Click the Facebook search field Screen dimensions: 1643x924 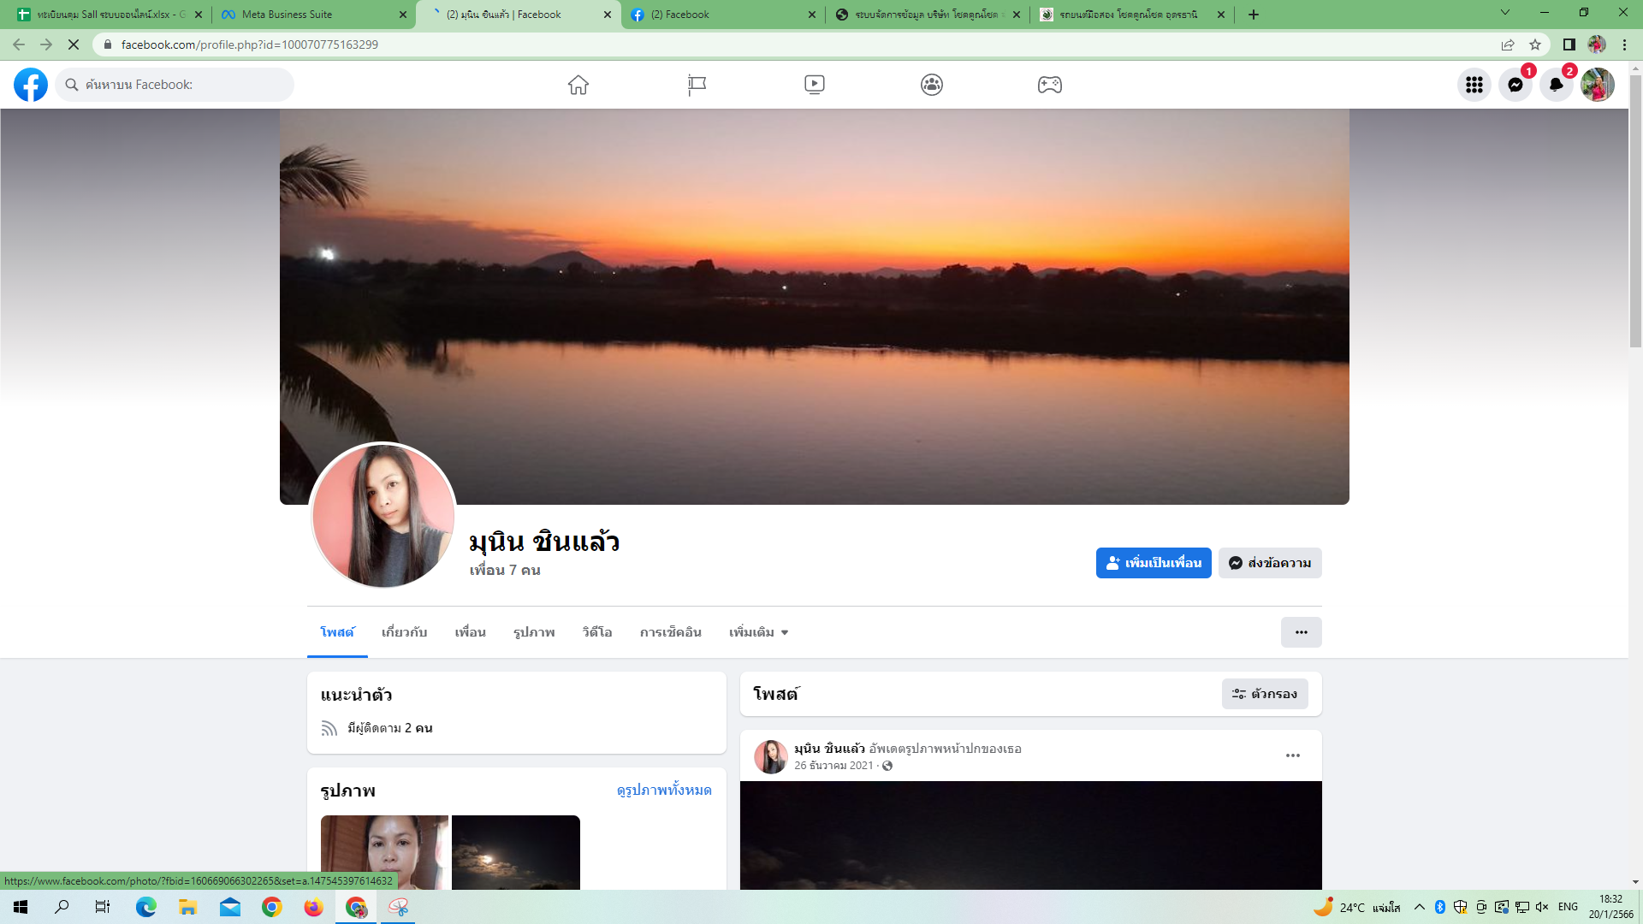click(x=180, y=85)
